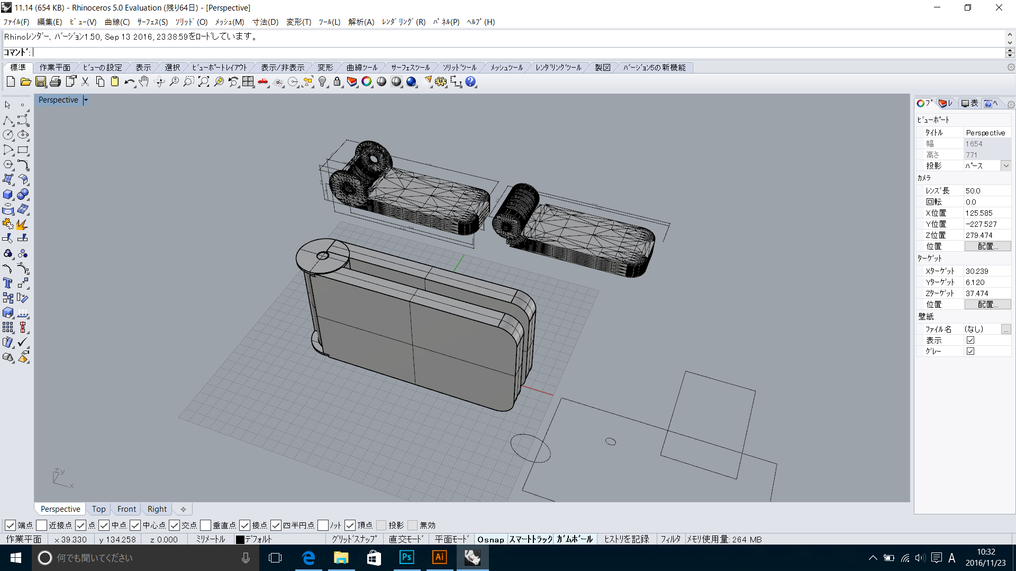Open Windows Start menu

[x=16, y=557]
